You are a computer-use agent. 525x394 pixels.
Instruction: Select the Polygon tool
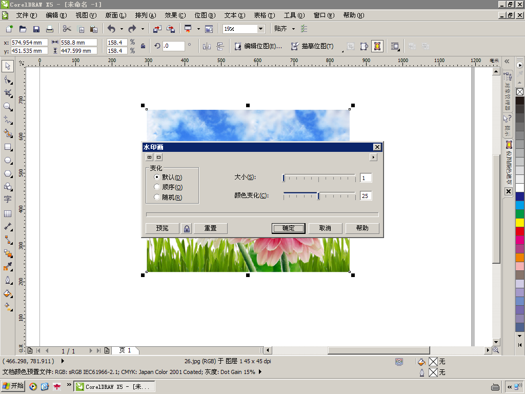[x=8, y=173]
